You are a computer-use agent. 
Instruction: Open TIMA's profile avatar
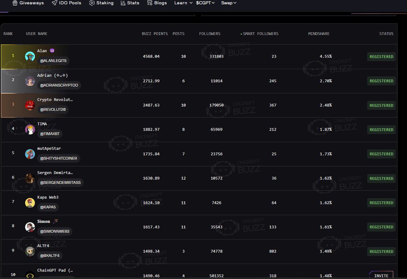[30, 129]
